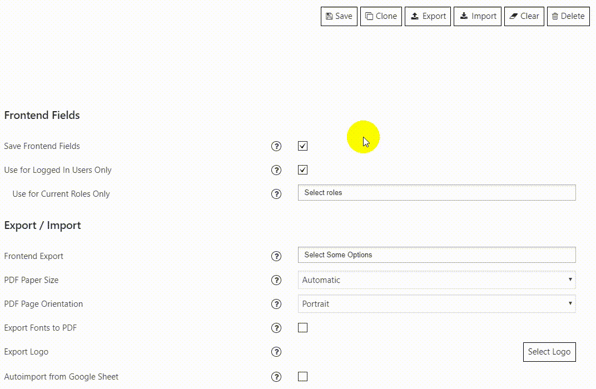Screen dimensions: 596x389
Task: Click the Export button in top toolbar
Action: pyautogui.click(x=428, y=16)
